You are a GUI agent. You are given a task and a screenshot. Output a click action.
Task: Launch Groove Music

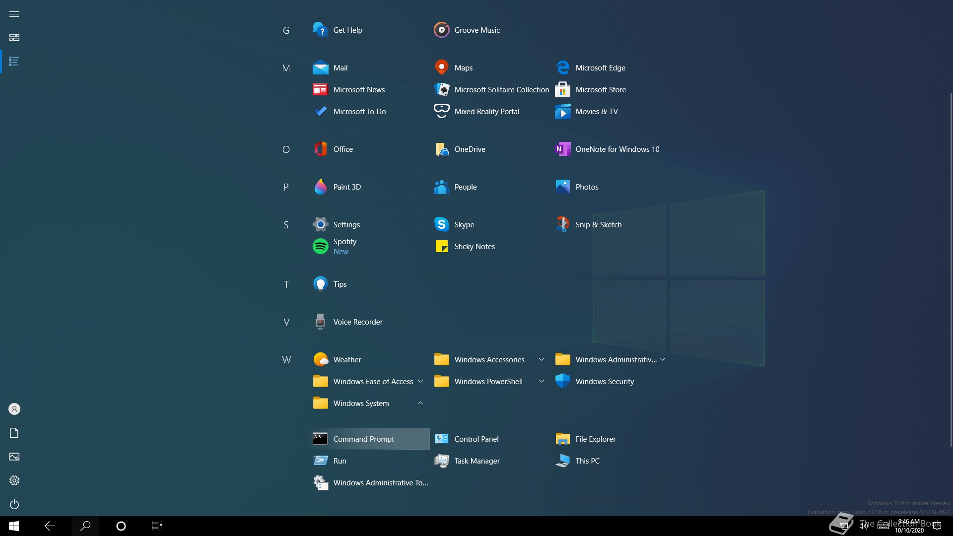490,30
